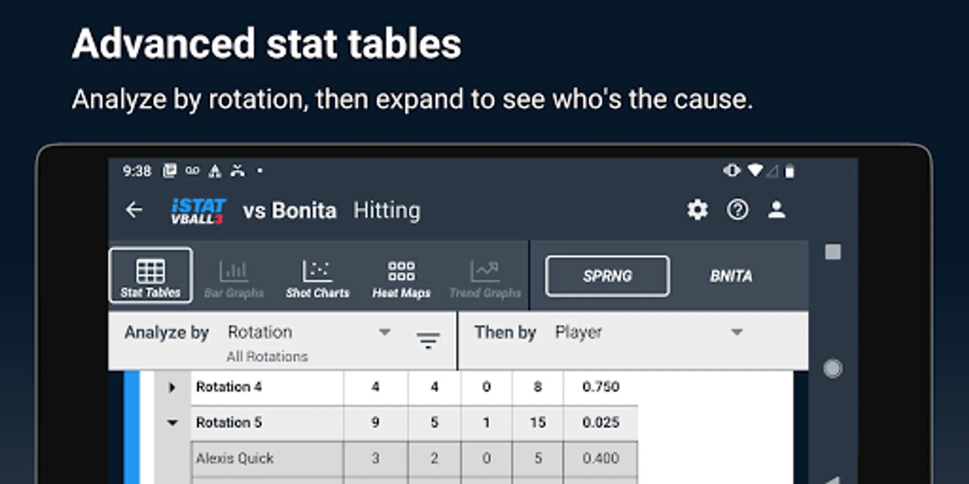The image size is (969, 484).
Task: Switch to the Shot Charts view
Action: coord(318,278)
